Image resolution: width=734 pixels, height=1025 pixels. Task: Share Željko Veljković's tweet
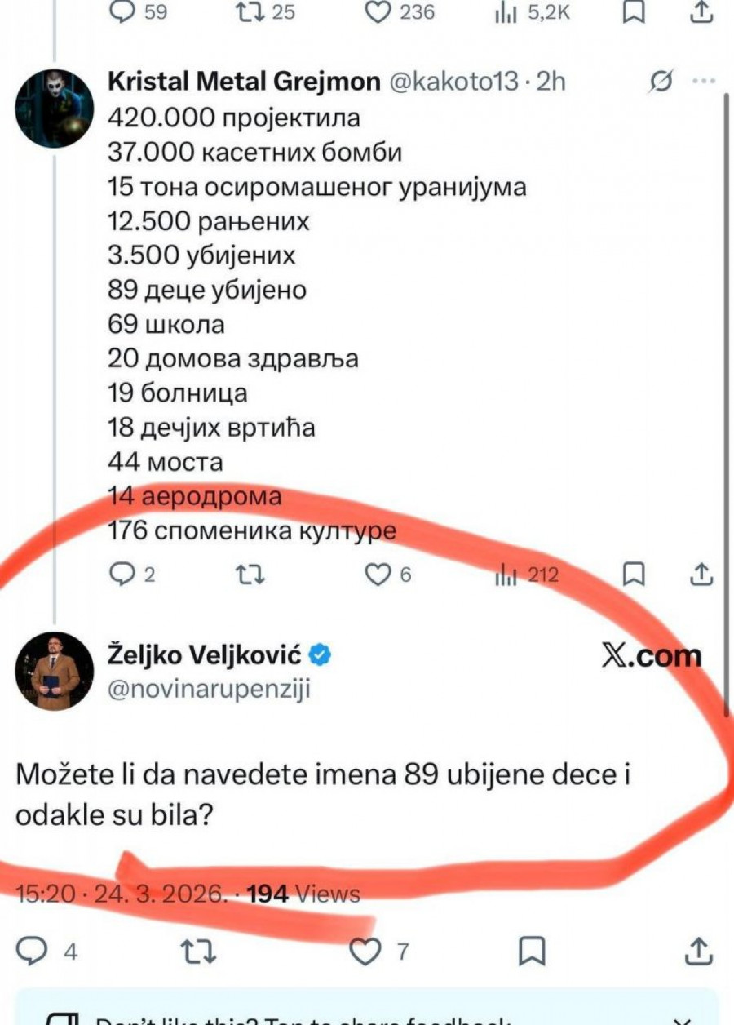tap(701, 951)
